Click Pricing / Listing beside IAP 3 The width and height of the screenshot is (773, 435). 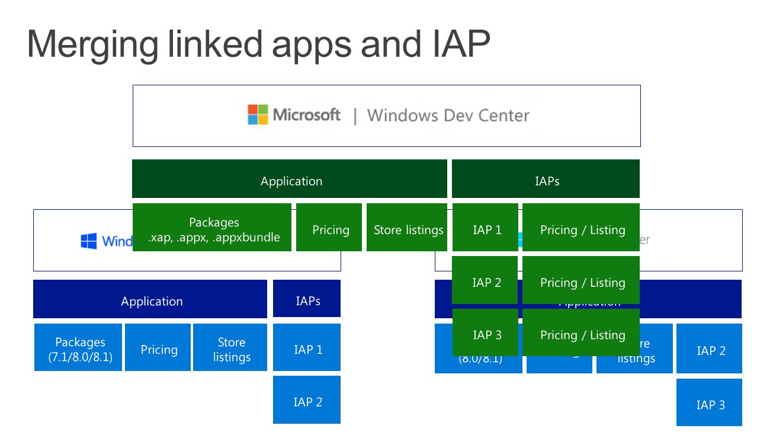[x=581, y=332]
